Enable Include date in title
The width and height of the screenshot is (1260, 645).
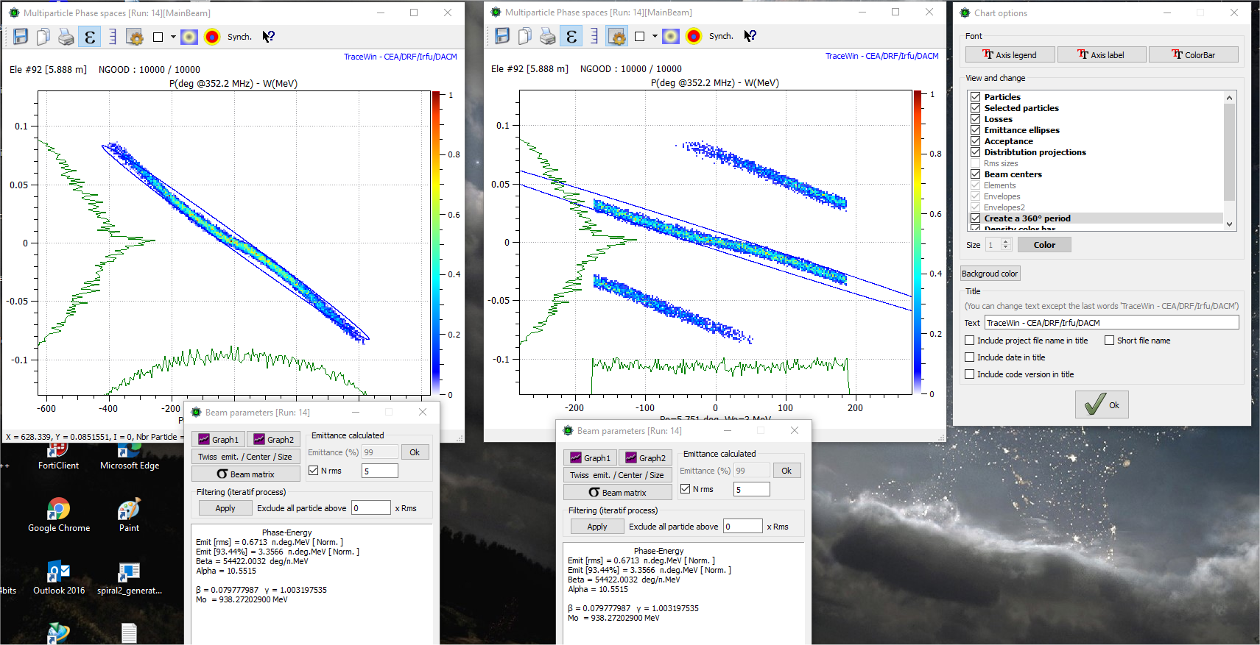coord(970,357)
